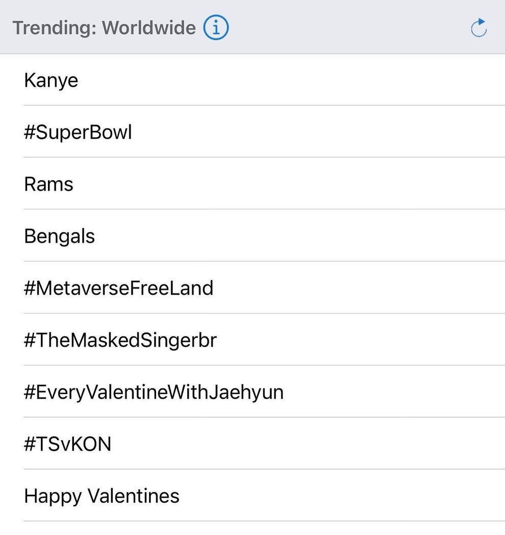Open #EveryValentineWithJaehyun trending hashtag
Image resolution: width=505 pixels, height=535 pixels.
click(154, 392)
